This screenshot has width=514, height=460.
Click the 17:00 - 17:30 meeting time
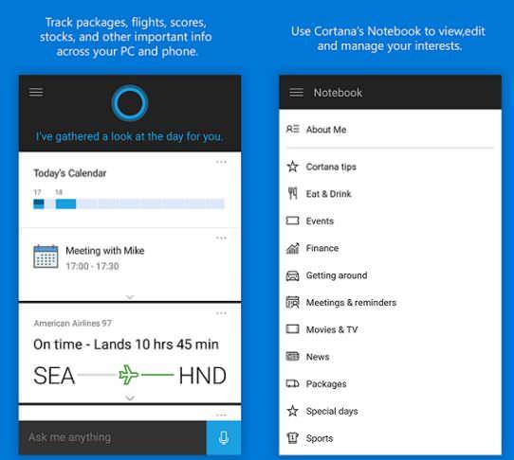click(92, 266)
